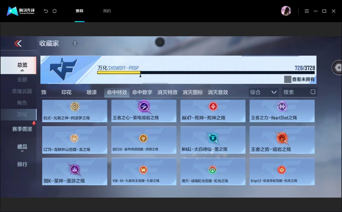
Task: Open the hamburger menu icon
Action: 307,11
